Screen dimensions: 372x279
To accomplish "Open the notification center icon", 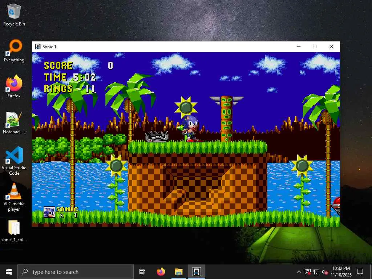I will click(360, 272).
